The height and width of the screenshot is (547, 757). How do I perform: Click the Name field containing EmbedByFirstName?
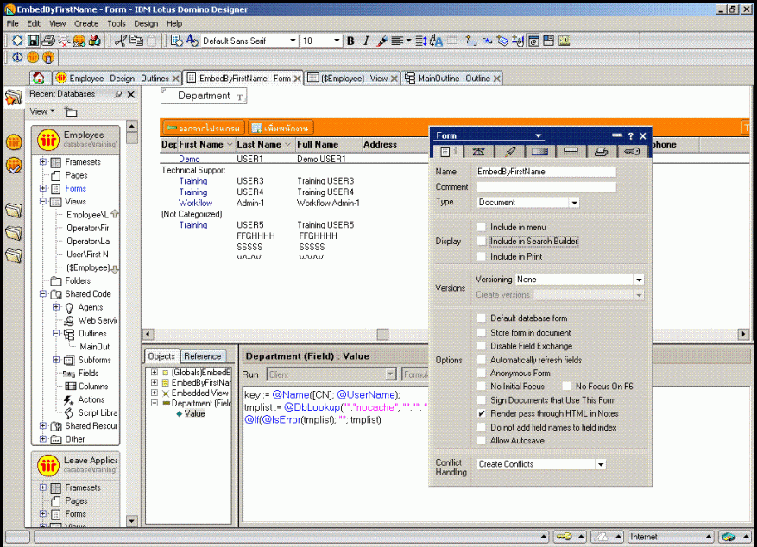tap(546, 171)
